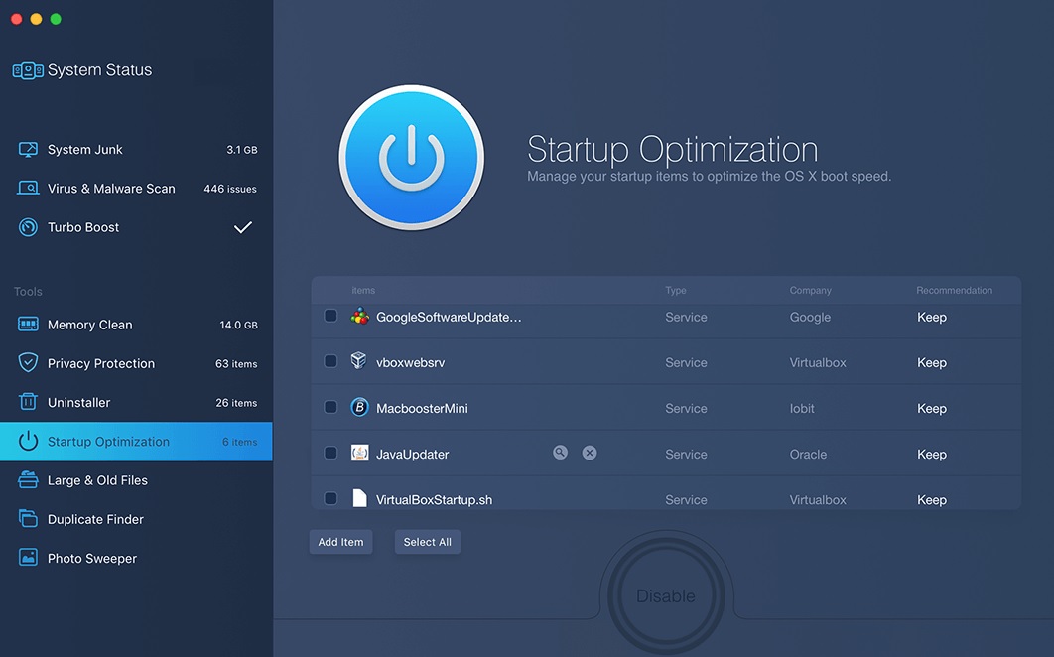Open System Status overview
This screenshot has height=657, width=1054.
[x=82, y=69]
